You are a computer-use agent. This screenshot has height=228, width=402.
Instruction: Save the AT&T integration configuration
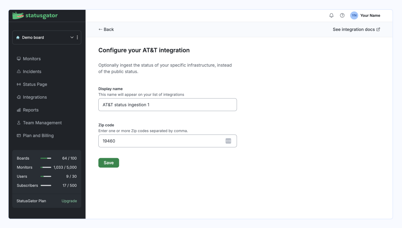[108, 162]
